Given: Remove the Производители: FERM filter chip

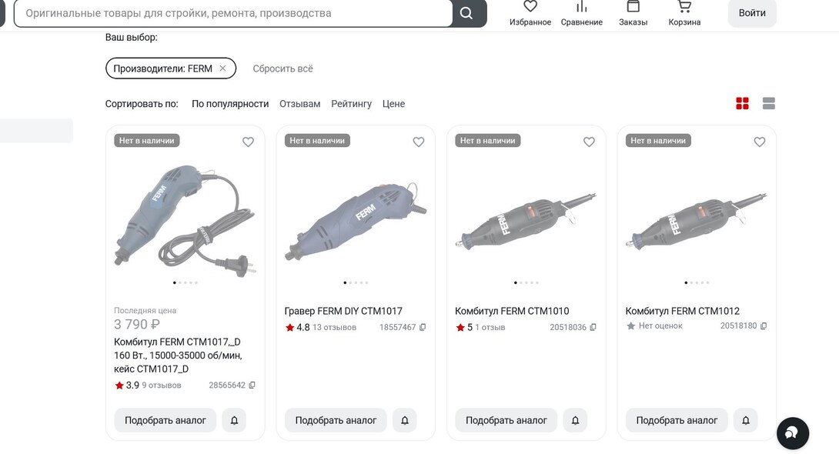Looking at the screenshot, I should click(x=222, y=68).
